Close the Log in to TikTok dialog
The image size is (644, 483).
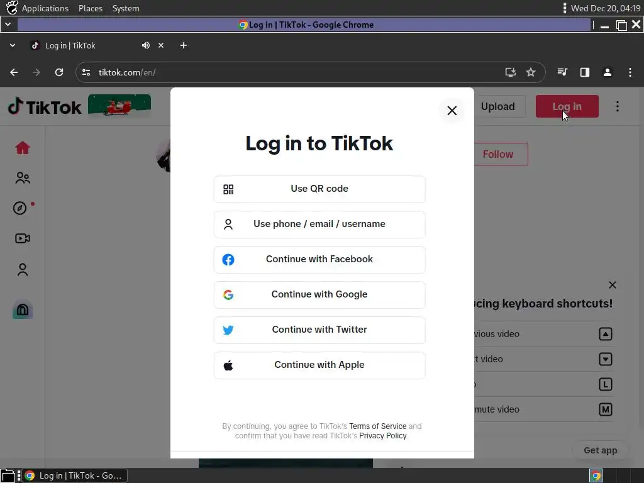tap(452, 111)
